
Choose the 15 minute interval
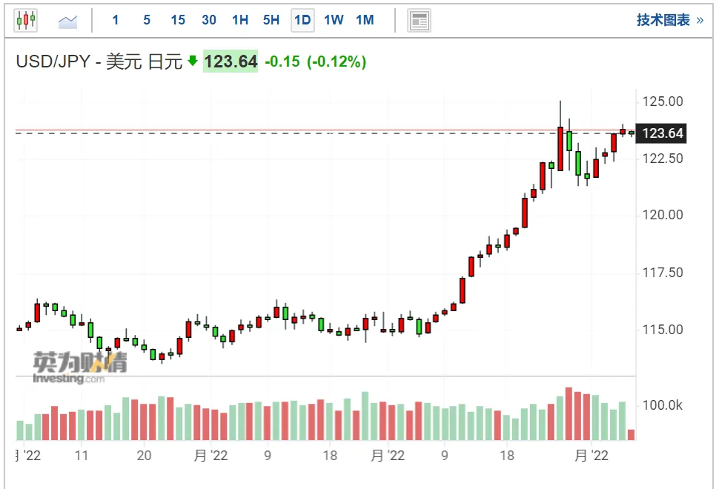[x=178, y=20]
